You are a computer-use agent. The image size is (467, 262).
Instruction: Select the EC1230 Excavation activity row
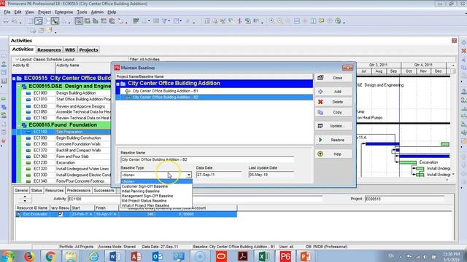(x=61, y=162)
